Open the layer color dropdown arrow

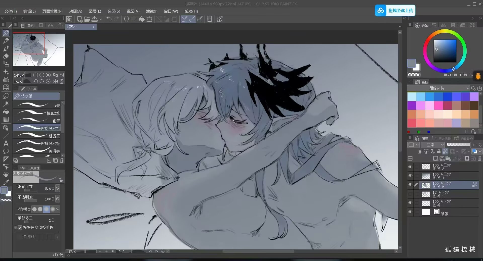pos(480,151)
